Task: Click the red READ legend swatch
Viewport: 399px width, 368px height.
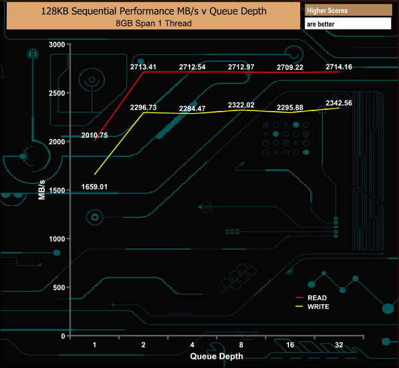Action: click(x=299, y=297)
